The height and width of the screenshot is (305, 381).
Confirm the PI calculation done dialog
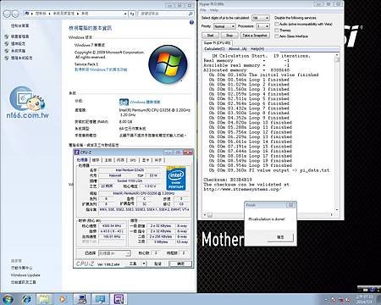280,237
